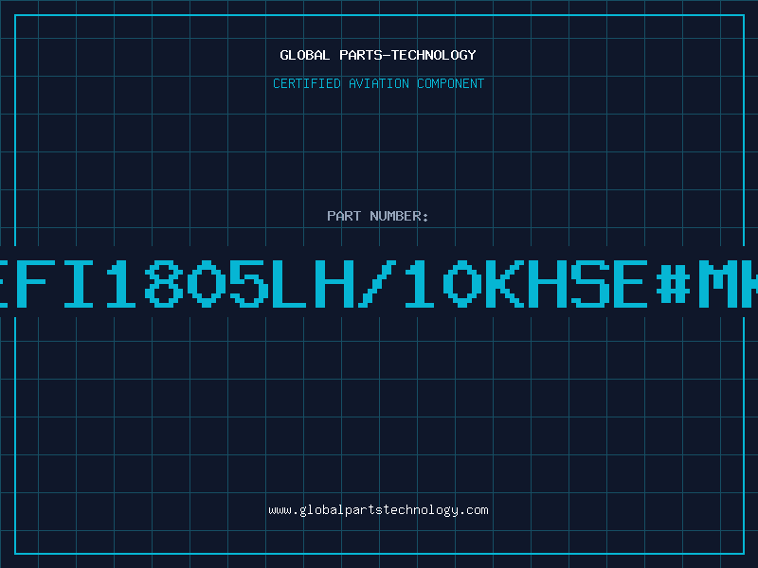Click the EFI1805LH/10KHSE#MK part number
This screenshot has height=568, width=758.
(379, 283)
